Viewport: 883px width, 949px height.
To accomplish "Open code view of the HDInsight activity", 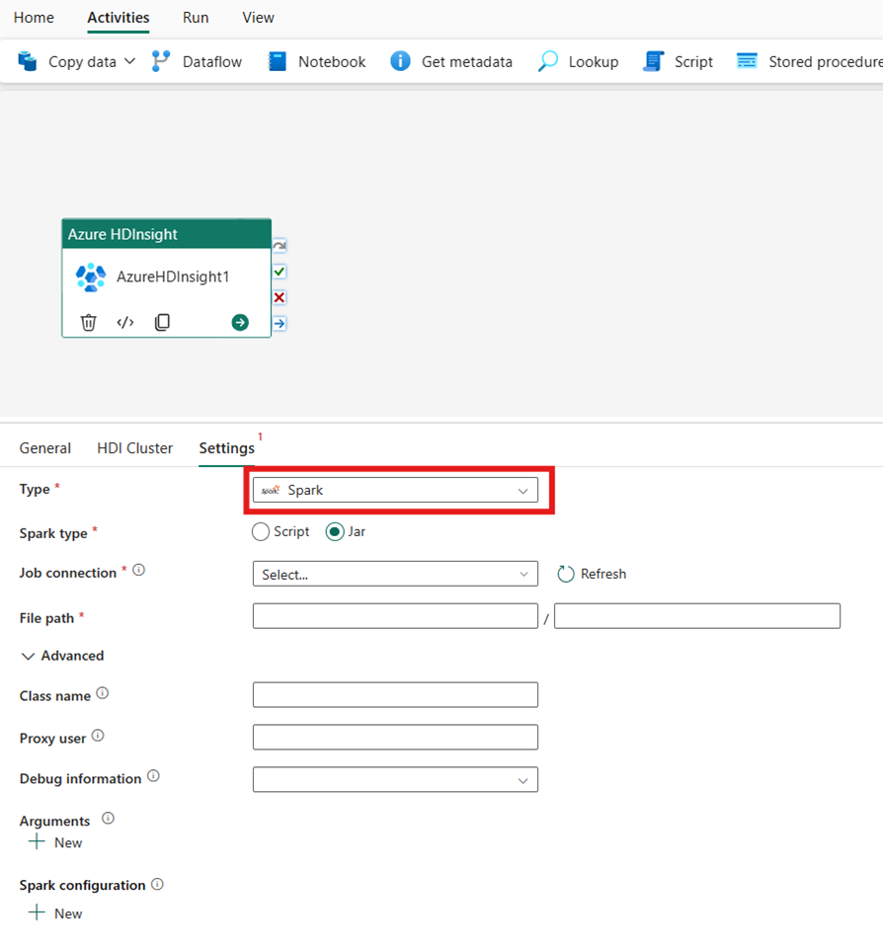I will [x=124, y=322].
